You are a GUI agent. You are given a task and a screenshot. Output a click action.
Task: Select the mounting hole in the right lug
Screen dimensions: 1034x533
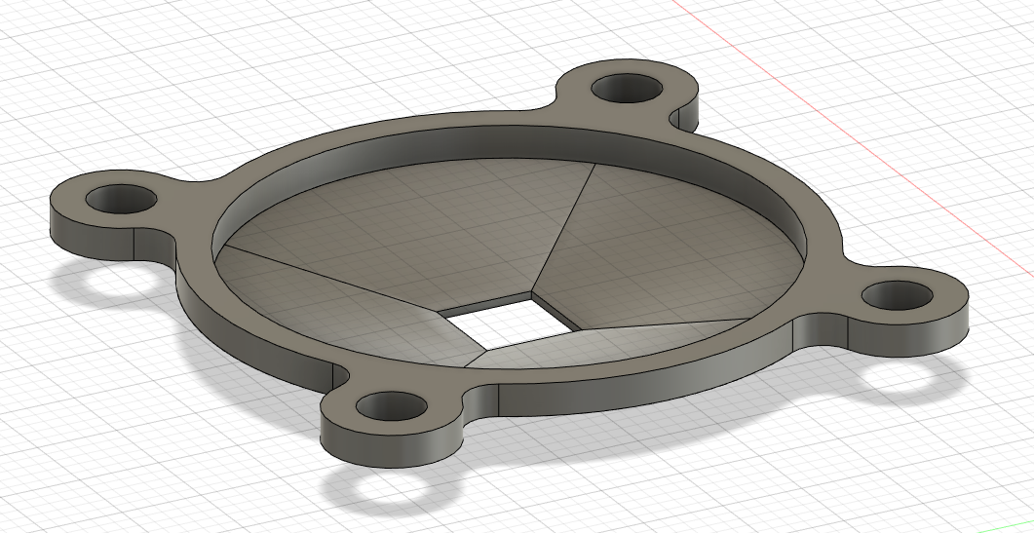898,295
